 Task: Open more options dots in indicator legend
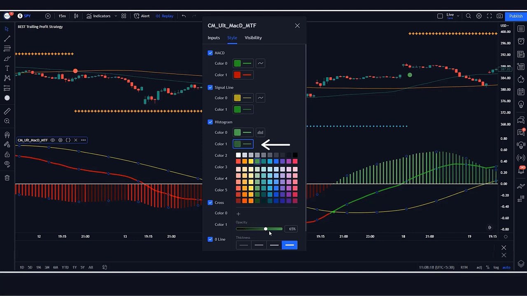[x=83, y=140]
